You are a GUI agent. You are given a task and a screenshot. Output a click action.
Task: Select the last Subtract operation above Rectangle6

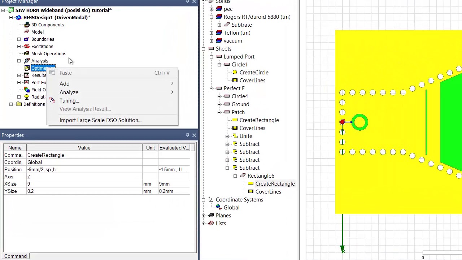[249, 168]
